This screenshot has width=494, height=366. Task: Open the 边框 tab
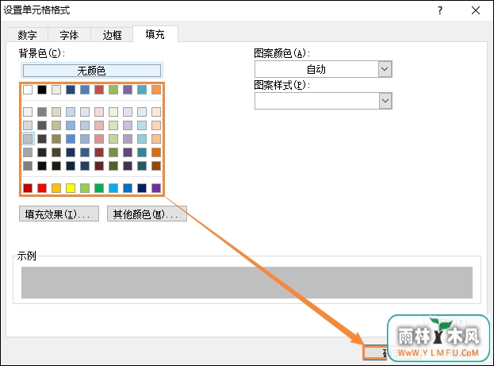click(x=112, y=35)
